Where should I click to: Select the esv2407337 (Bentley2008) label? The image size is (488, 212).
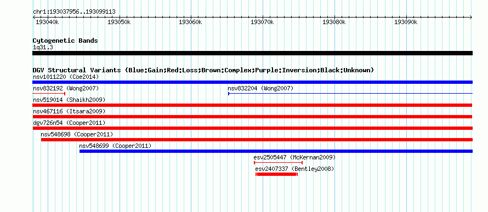(x=294, y=169)
